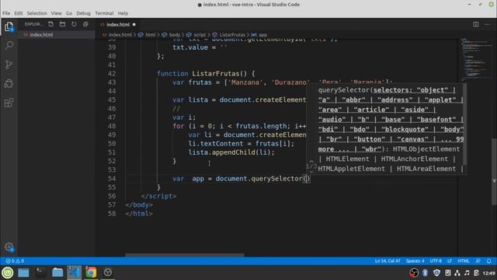497x280 pixels.
Task: Click ListarFrutas breadcrumb segment
Action: pos(232,35)
